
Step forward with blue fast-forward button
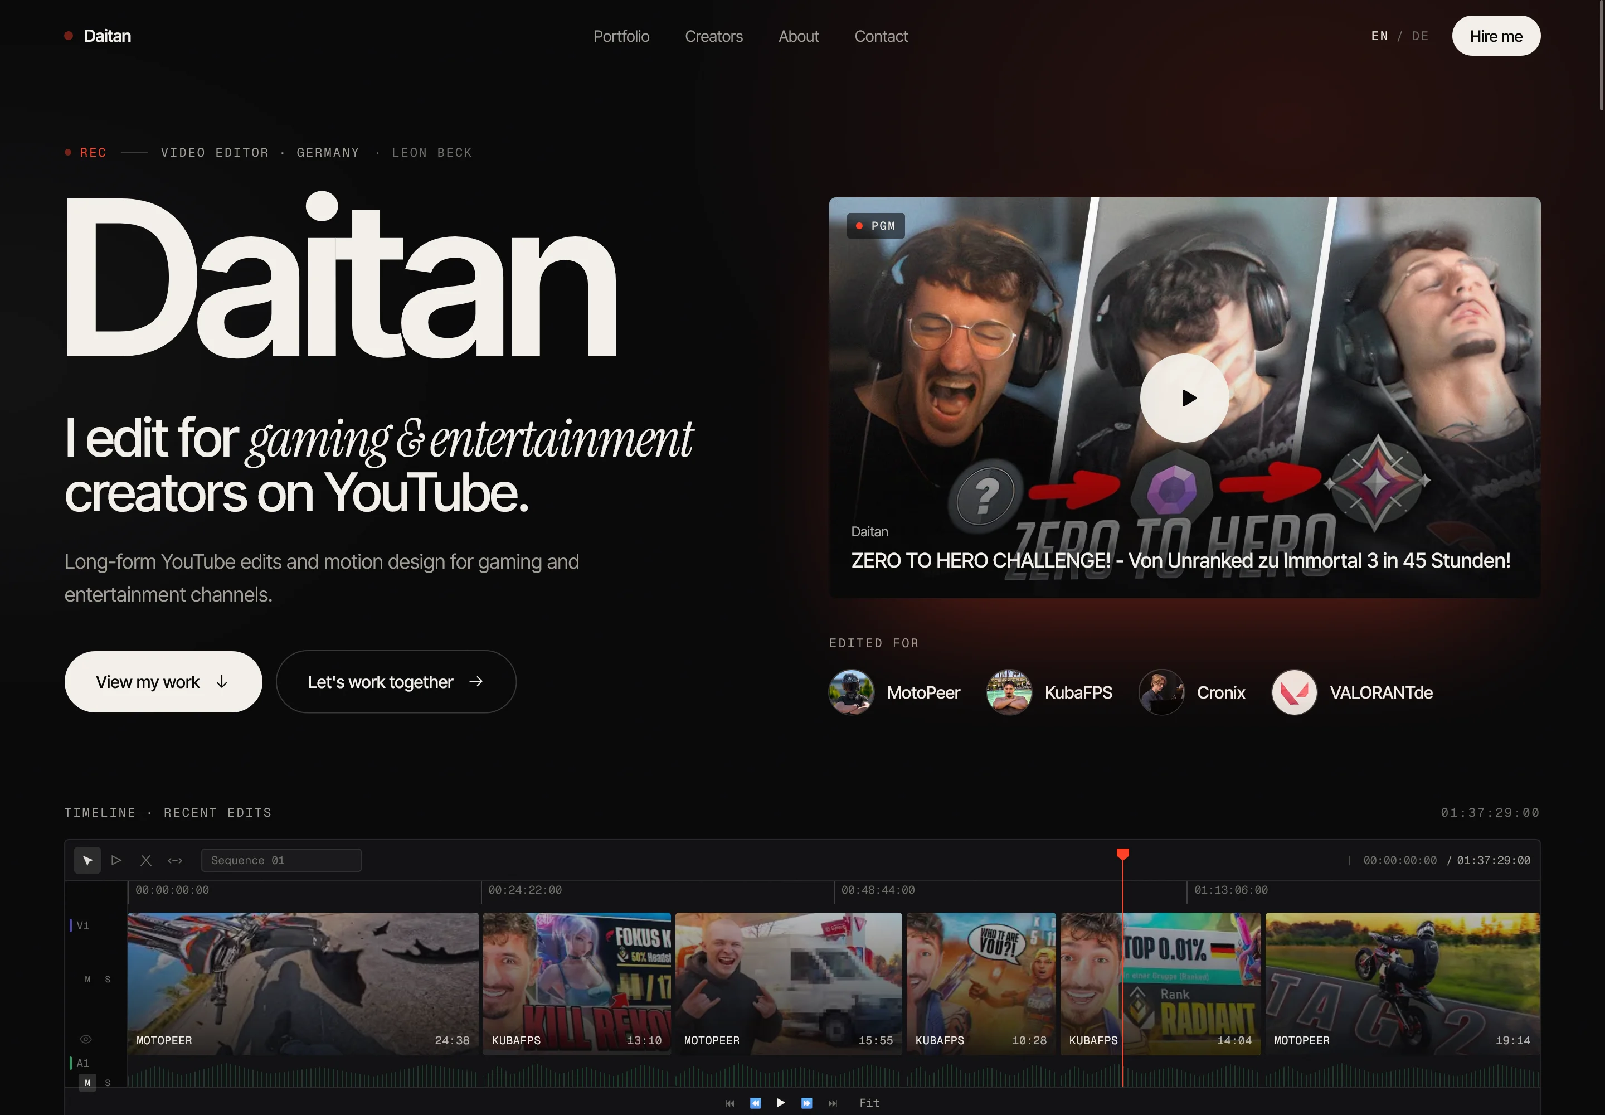coord(807,1102)
